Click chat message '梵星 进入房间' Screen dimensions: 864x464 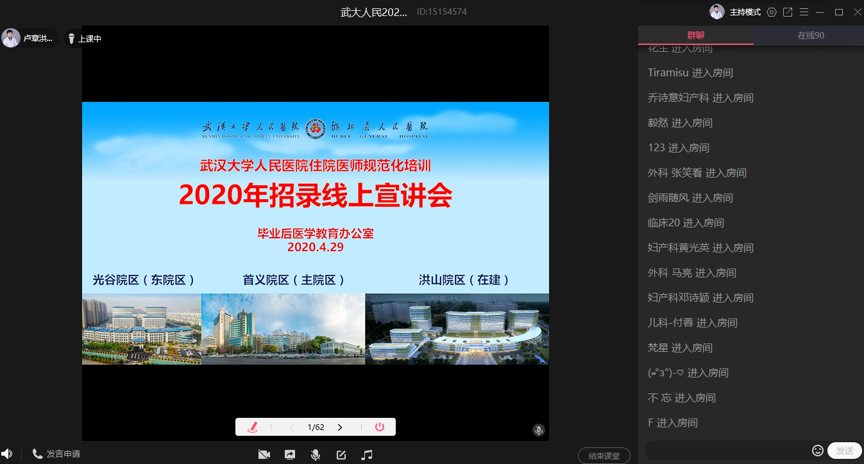[x=680, y=347]
